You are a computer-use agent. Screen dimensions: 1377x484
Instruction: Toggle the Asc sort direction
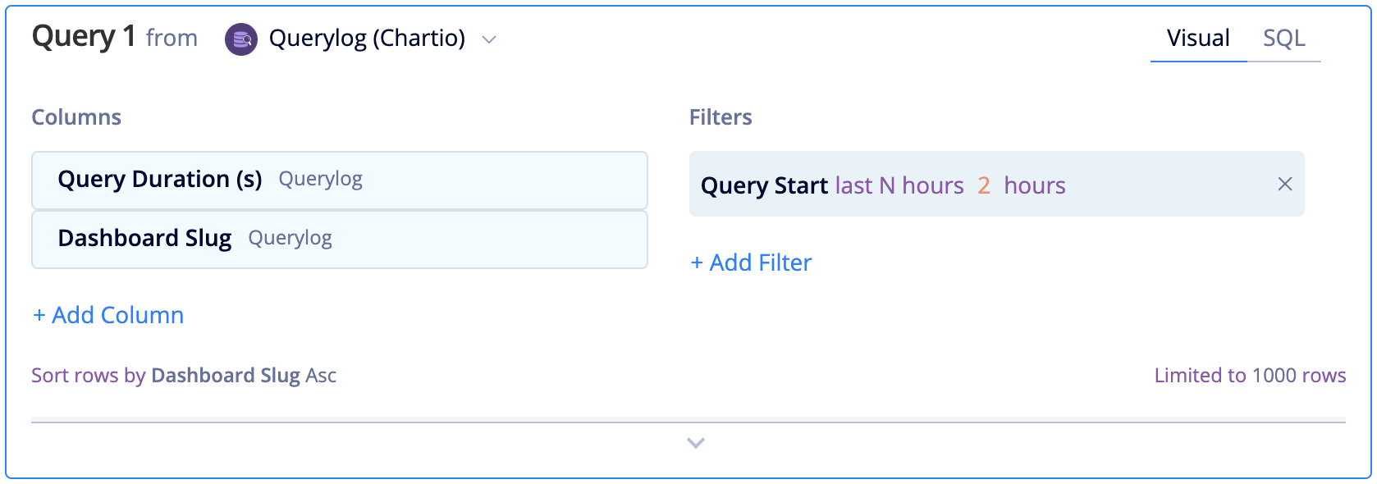click(321, 376)
